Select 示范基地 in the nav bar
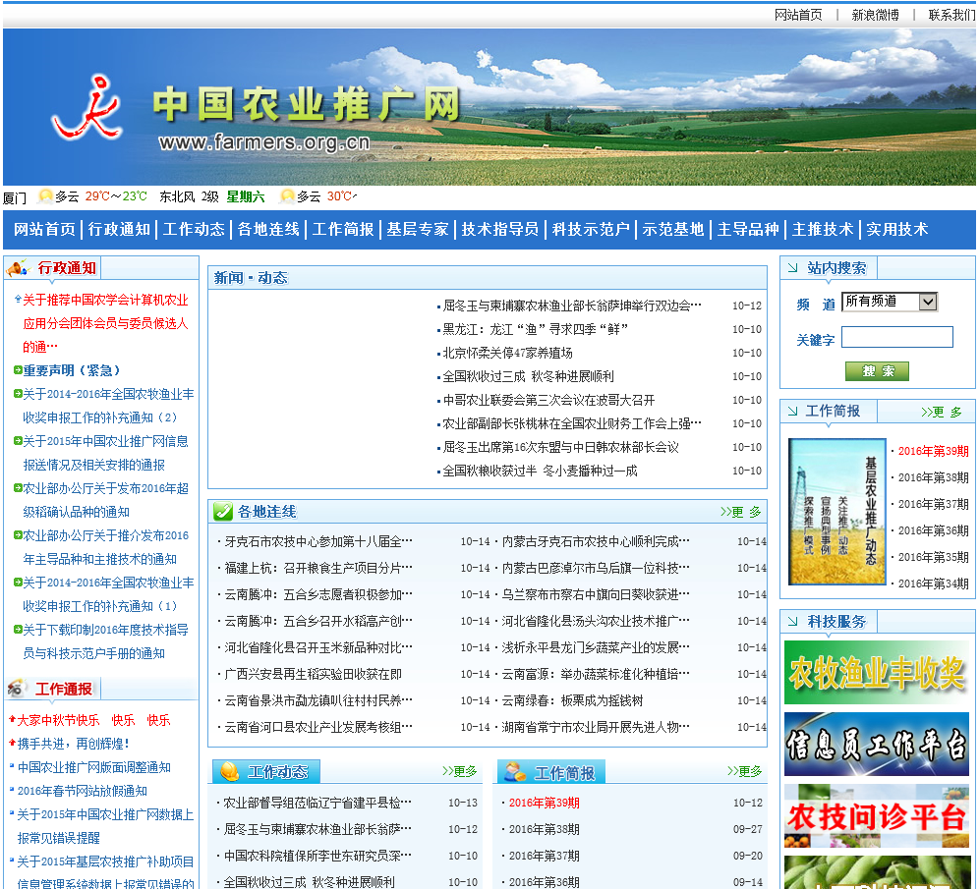 673,229
